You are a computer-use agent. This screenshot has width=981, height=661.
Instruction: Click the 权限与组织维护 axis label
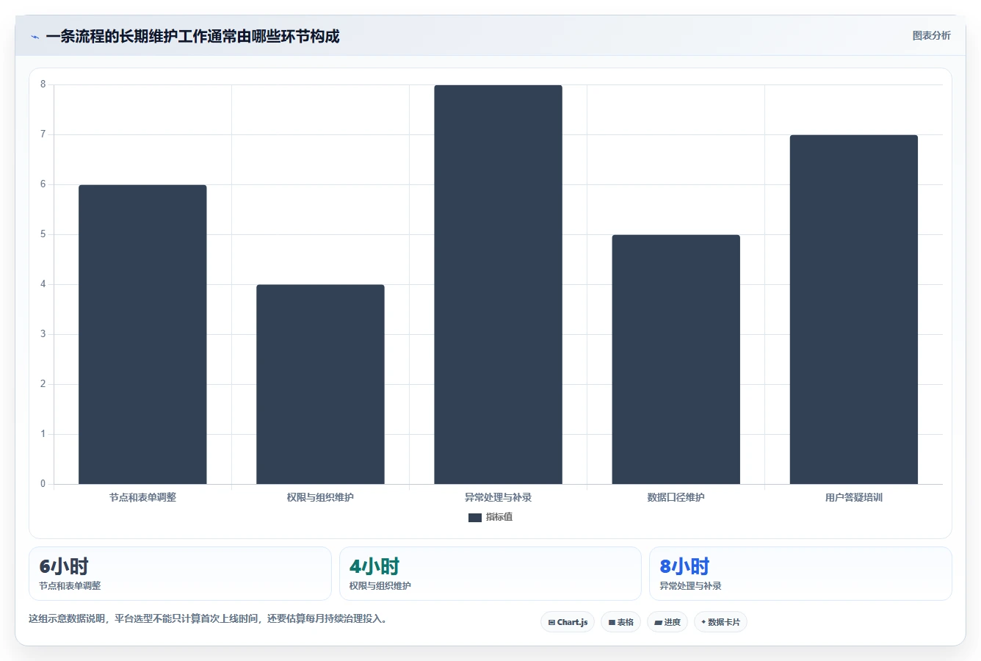[320, 497]
